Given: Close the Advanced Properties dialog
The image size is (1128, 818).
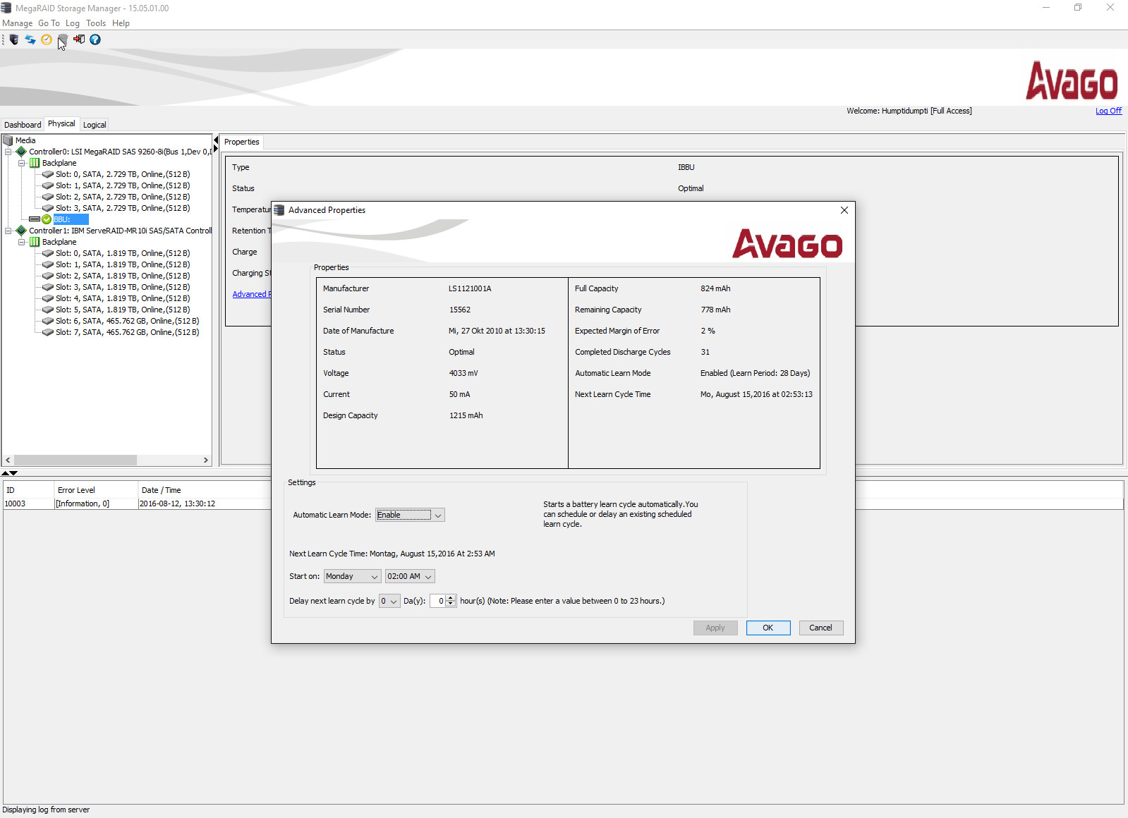Looking at the screenshot, I should tap(844, 210).
